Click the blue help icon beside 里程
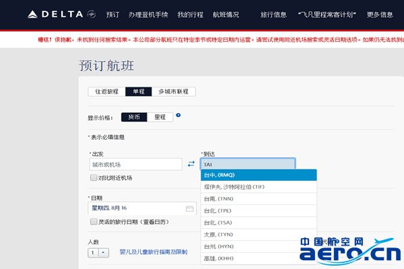This screenshot has width=404, height=269. pos(178,115)
